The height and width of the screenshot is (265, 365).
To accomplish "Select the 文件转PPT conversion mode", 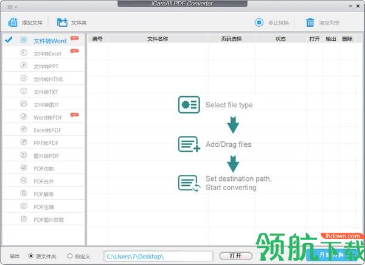I will coord(44,66).
